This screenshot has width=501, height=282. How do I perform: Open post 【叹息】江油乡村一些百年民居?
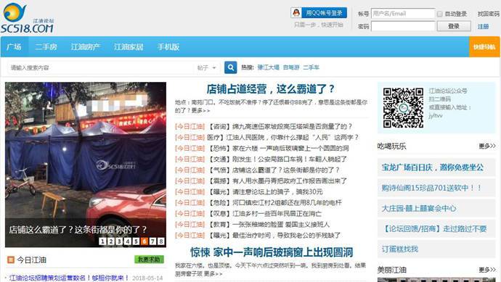(265, 213)
